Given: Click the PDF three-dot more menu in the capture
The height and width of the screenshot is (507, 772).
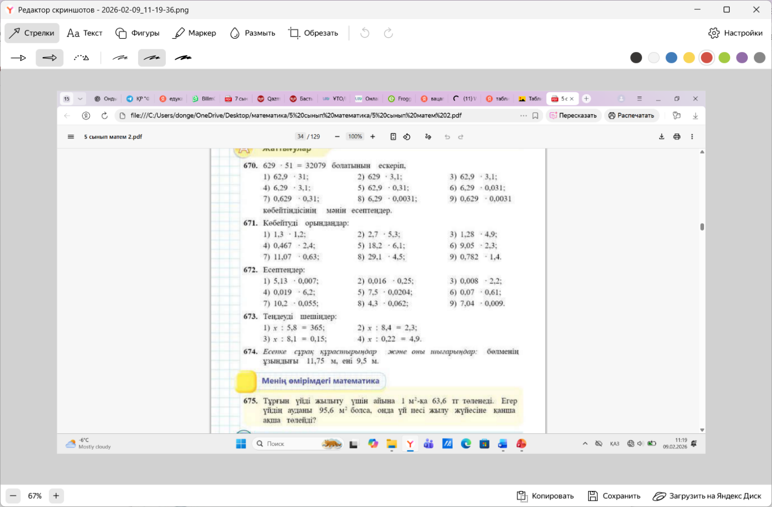Looking at the screenshot, I should click(692, 137).
